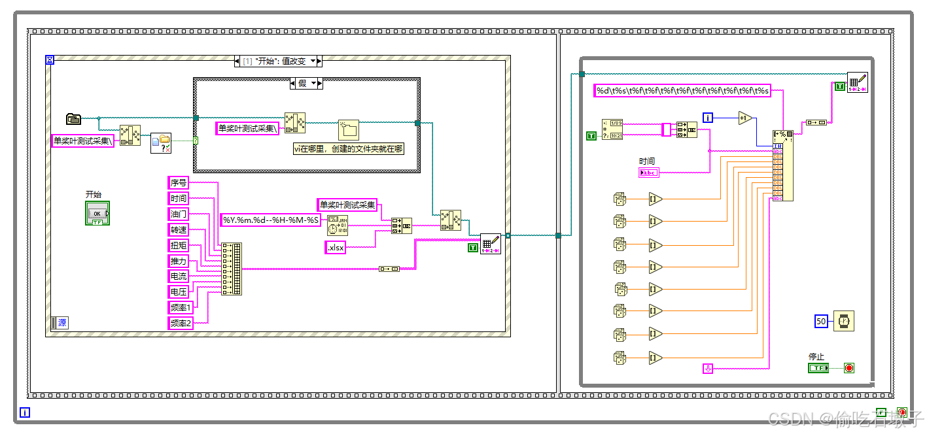Click the Check if File or Folder Exists node
The image size is (927, 436).
162,143
